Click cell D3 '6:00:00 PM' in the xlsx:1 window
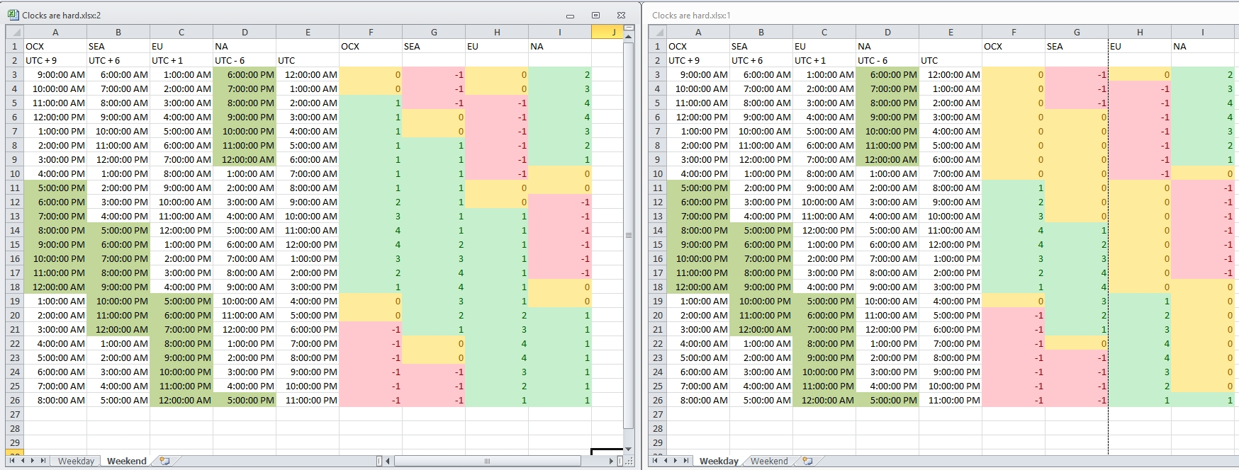 (x=887, y=74)
